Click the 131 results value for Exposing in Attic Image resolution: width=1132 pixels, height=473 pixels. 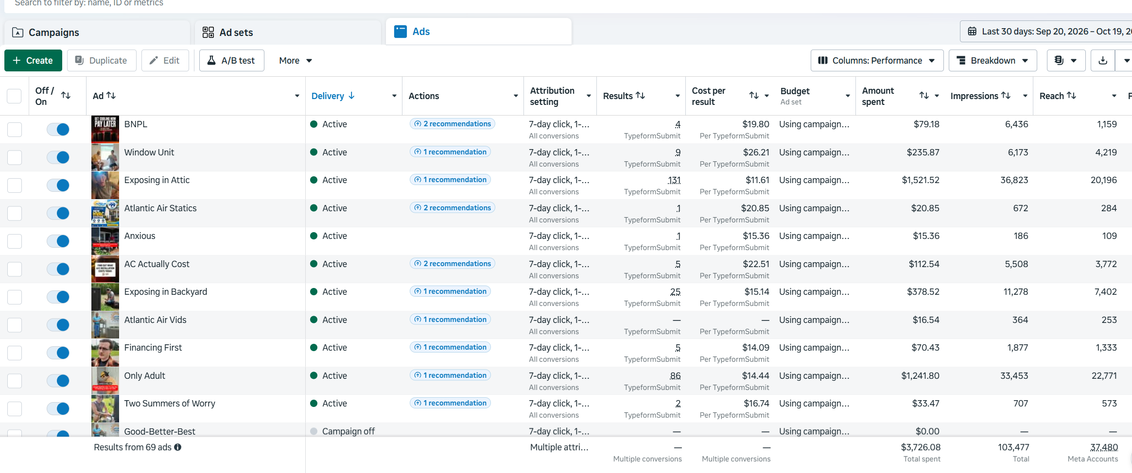pos(674,180)
